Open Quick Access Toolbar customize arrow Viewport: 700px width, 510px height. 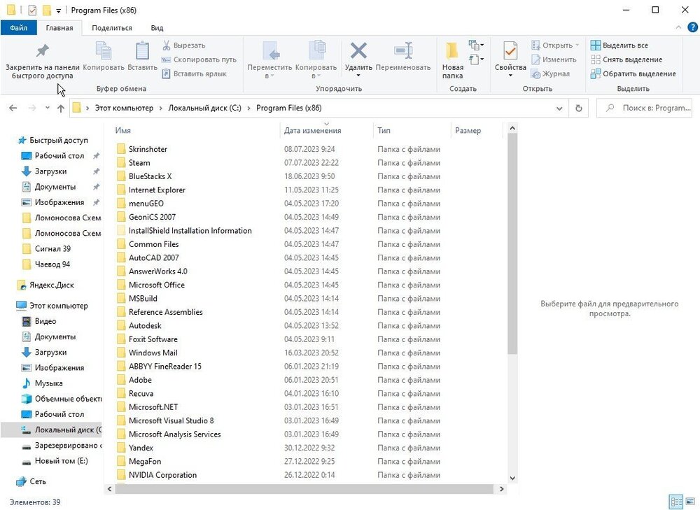pos(59,10)
